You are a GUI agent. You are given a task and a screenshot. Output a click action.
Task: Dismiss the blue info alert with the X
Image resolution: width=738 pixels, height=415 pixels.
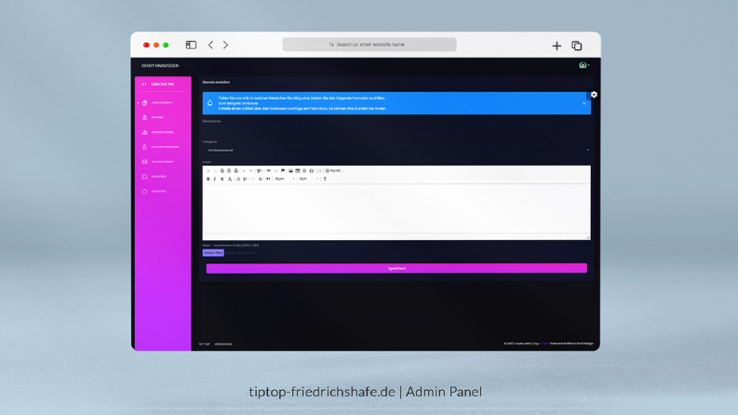[584, 103]
